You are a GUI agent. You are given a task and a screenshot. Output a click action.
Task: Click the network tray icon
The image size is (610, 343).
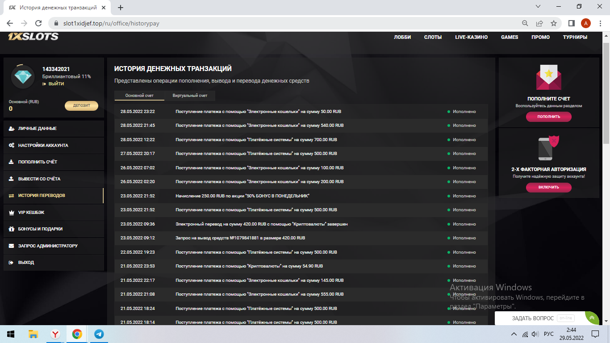pos(525,334)
